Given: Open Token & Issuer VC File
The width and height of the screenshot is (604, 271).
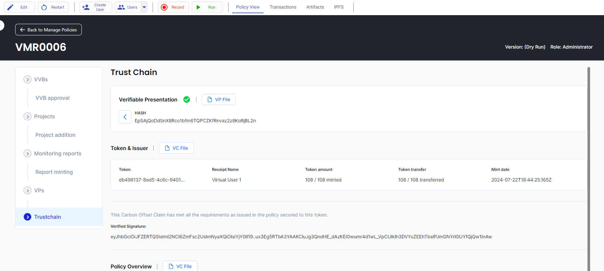Looking at the screenshot, I should click(176, 148).
